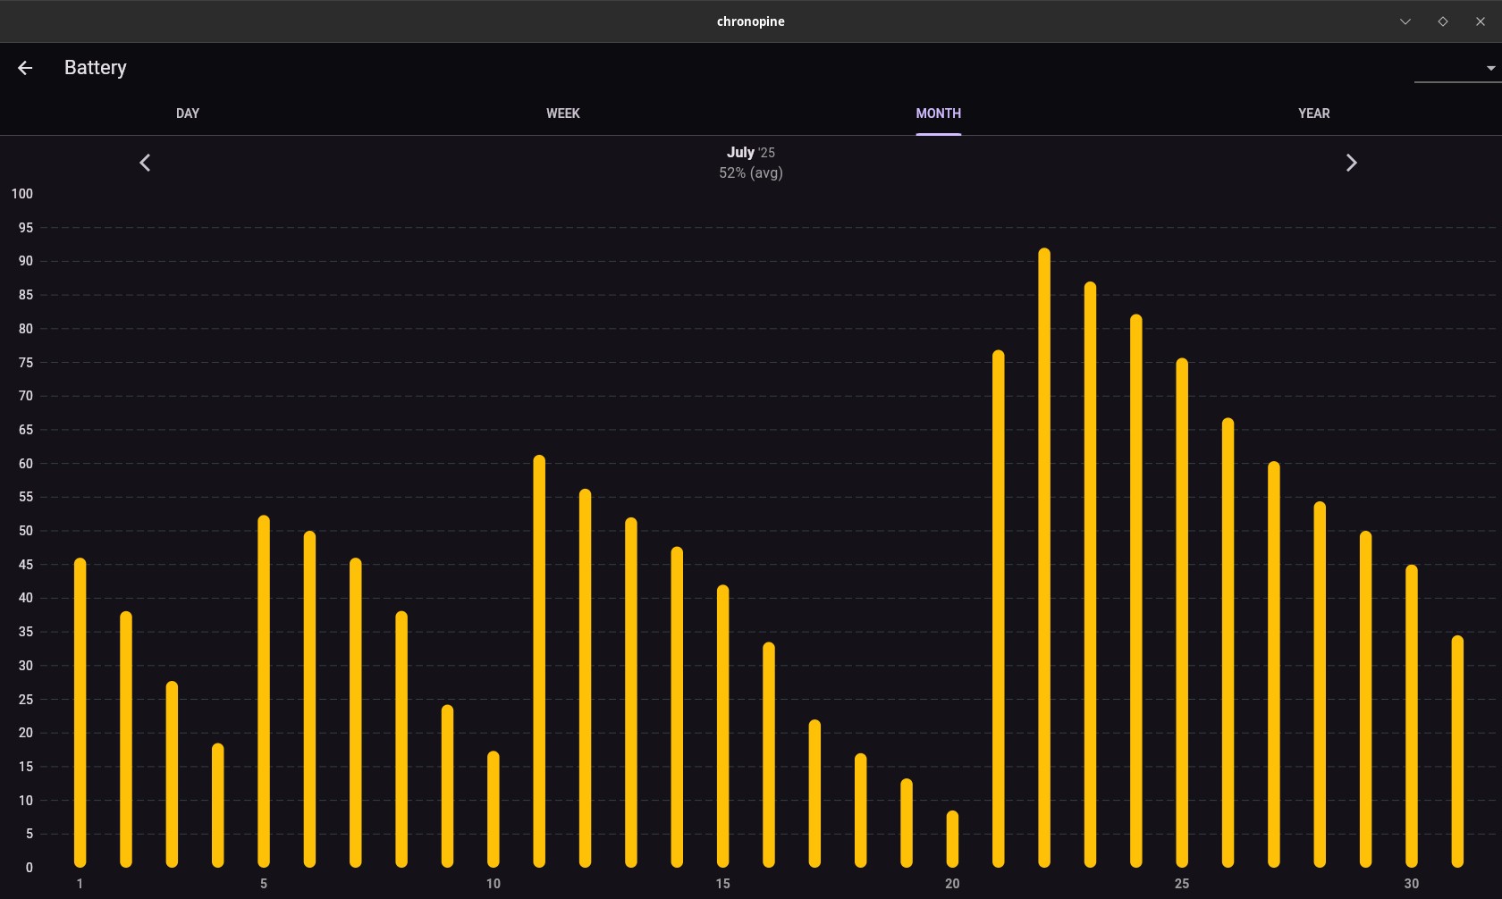Click the bar for day 11
The height and width of the screenshot is (899, 1502).
click(539, 661)
